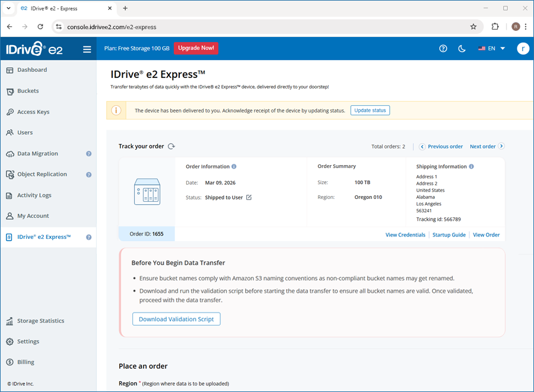Click the Upgrade Now! button
The height and width of the screenshot is (392, 534).
(196, 48)
